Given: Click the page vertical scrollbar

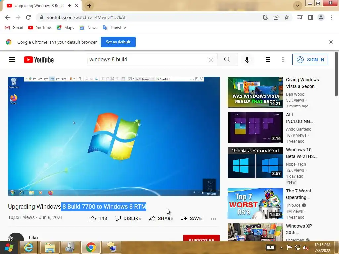Looking at the screenshot, I should pos(336,73).
